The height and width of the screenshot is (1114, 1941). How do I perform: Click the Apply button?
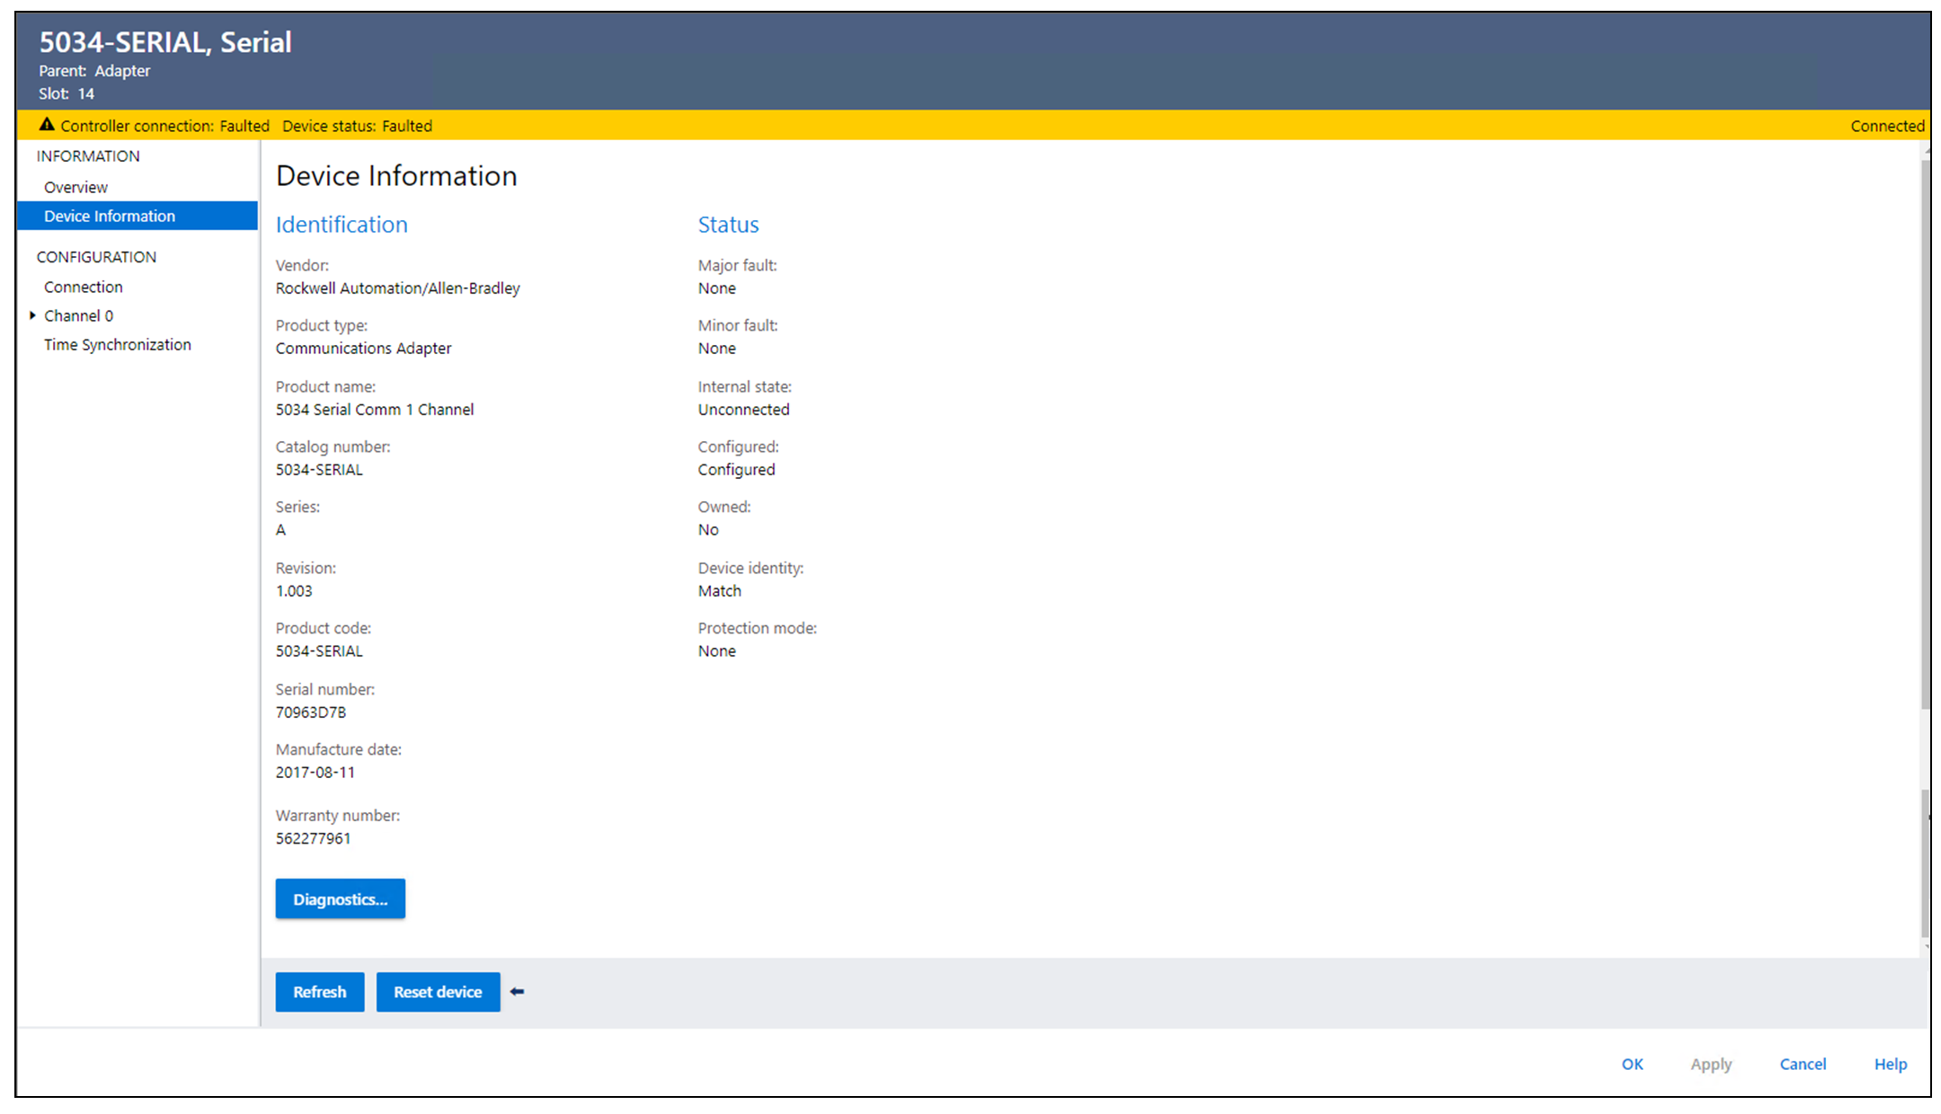(1710, 1064)
